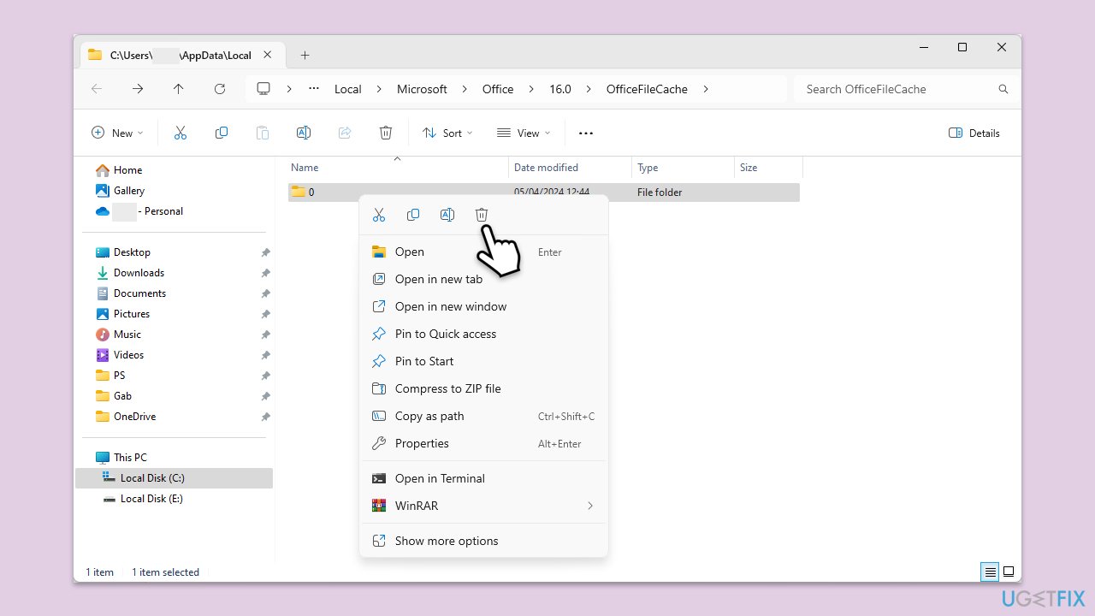Choose Open in new tab
Viewport: 1095px width, 616px height.
[x=483, y=279]
